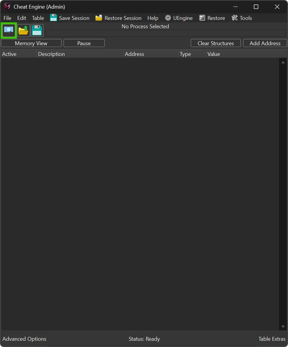Open the UEngine menu
288x347 pixels.
point(179,18)
